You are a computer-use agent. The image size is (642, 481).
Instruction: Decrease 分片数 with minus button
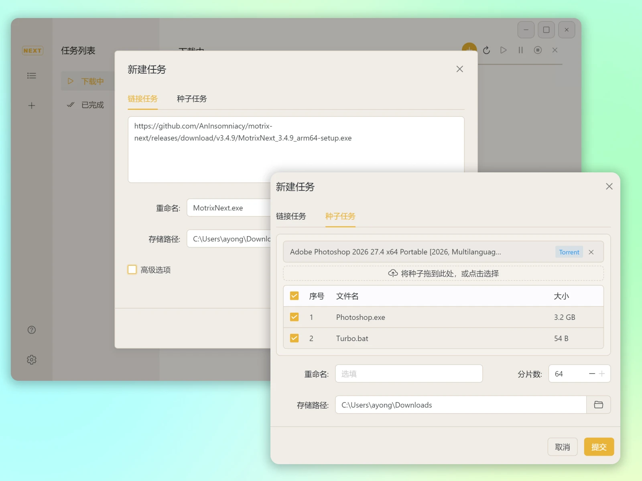click(592, 374)
